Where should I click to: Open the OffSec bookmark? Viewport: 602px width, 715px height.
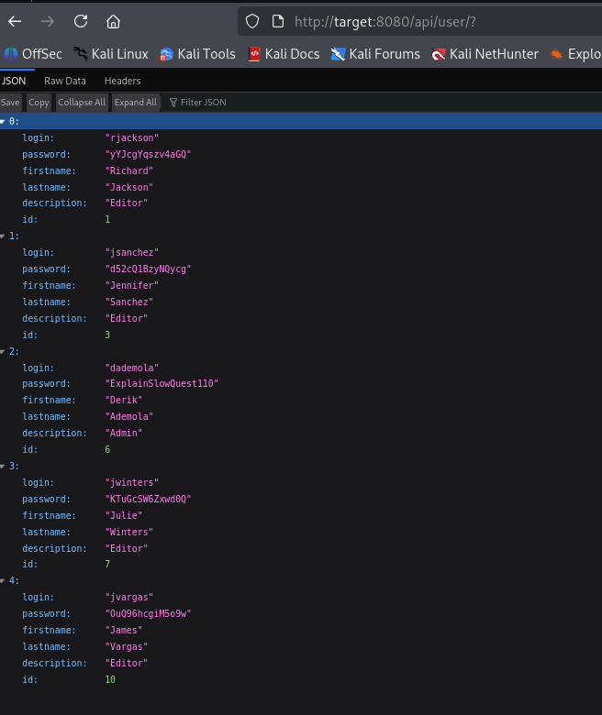[x=33, y=54]
